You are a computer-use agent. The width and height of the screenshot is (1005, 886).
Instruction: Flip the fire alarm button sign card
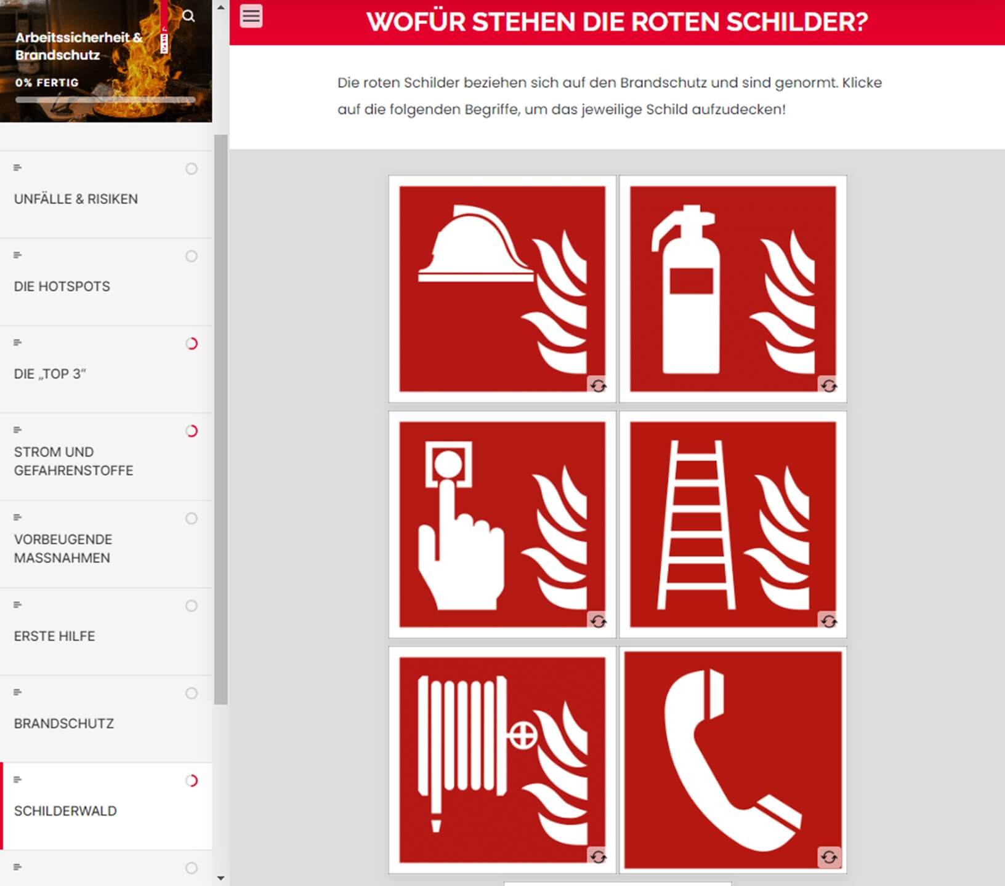(502, 524)
